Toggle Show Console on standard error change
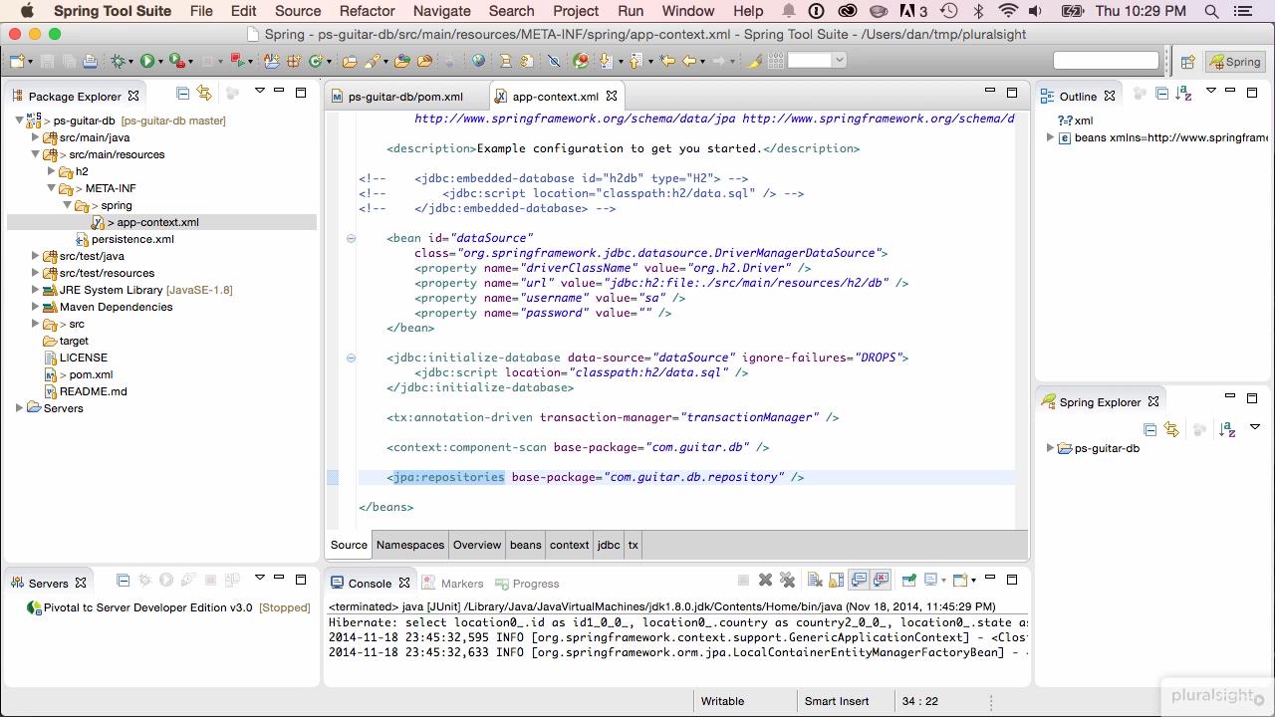This screenshot has width=1275, height=717. coord(881,580)
